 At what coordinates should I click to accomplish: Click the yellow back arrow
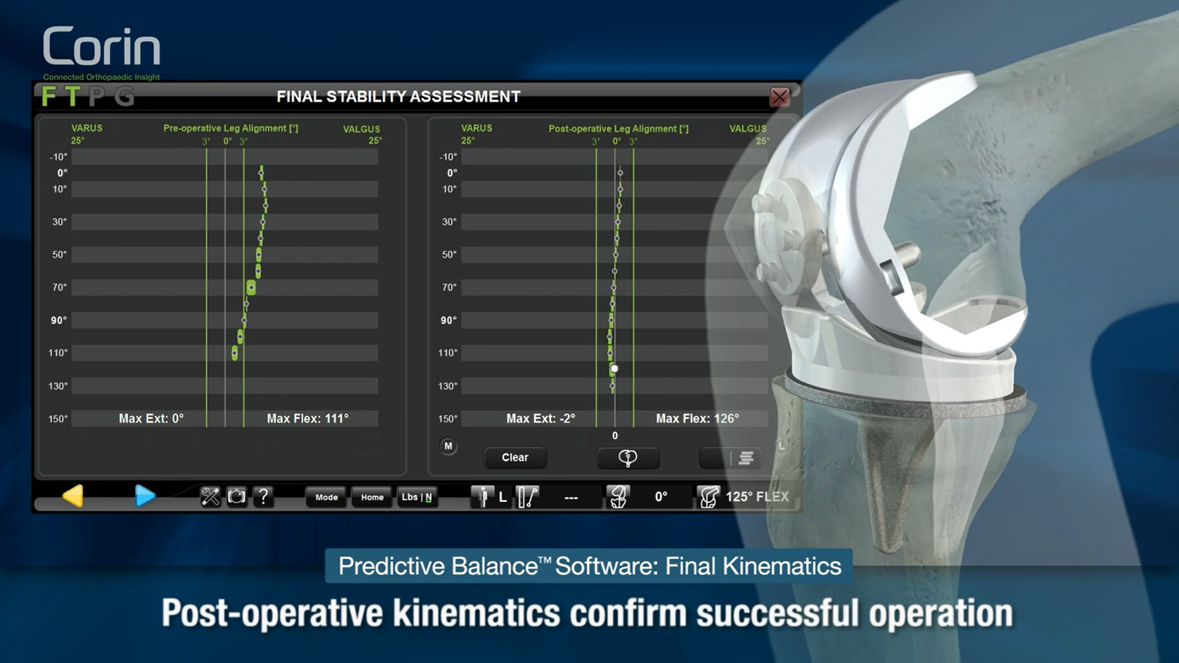coord(73,496)
